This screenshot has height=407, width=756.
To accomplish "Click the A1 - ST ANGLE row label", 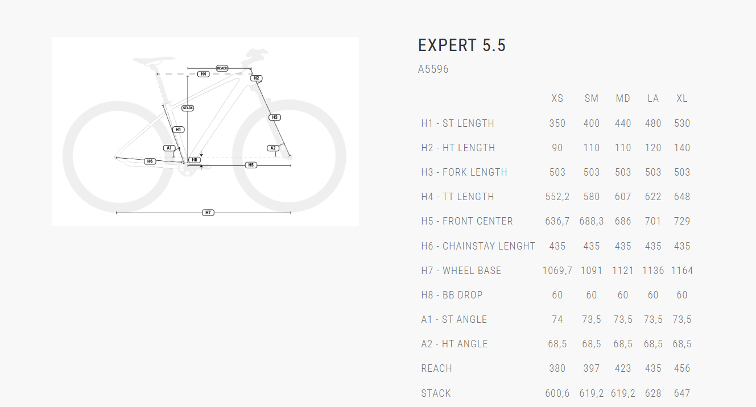I will tap(454, 319).
